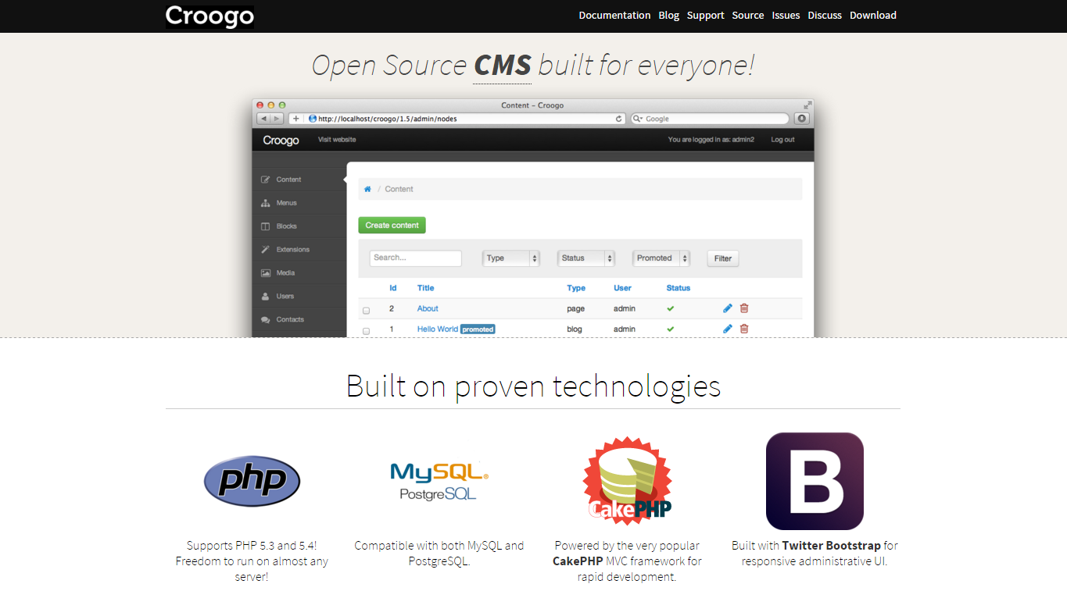
Task: Sort by the Id column header
Action: [x=393, y=288]
